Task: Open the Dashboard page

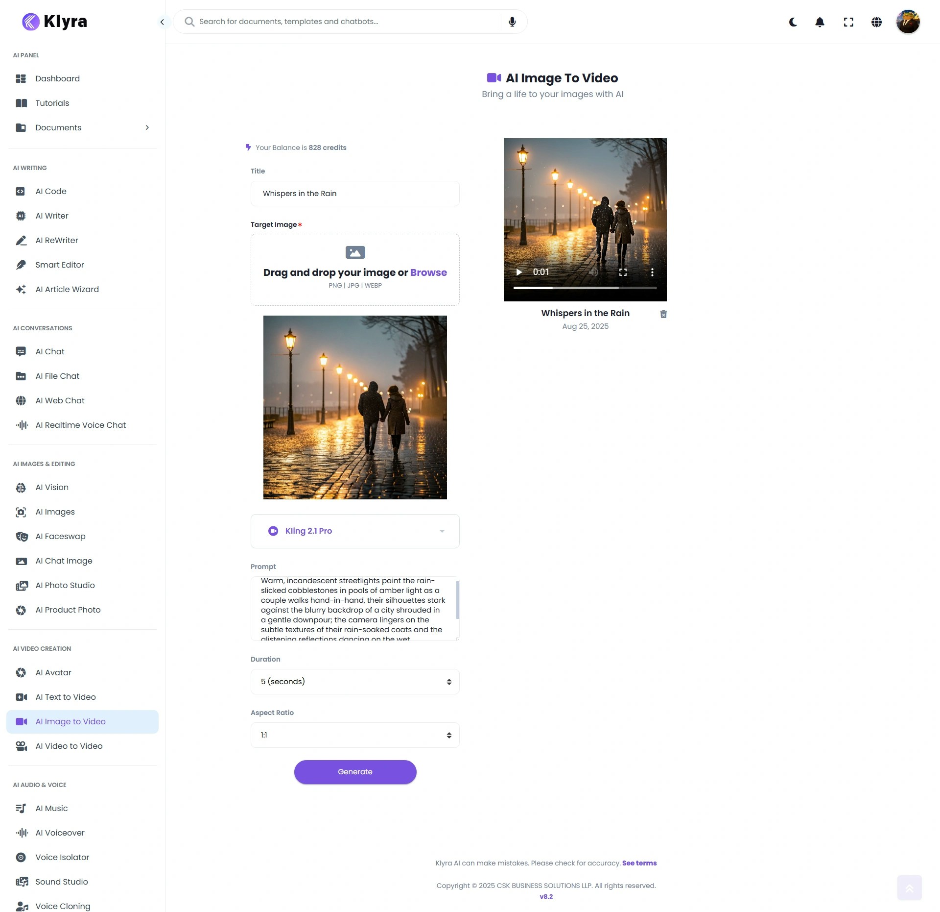Action: (57, 78)
